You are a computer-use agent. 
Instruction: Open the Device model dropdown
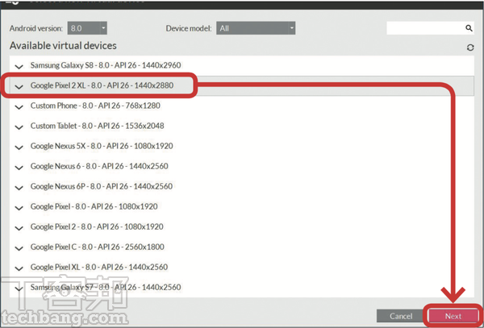coord(256,28)
